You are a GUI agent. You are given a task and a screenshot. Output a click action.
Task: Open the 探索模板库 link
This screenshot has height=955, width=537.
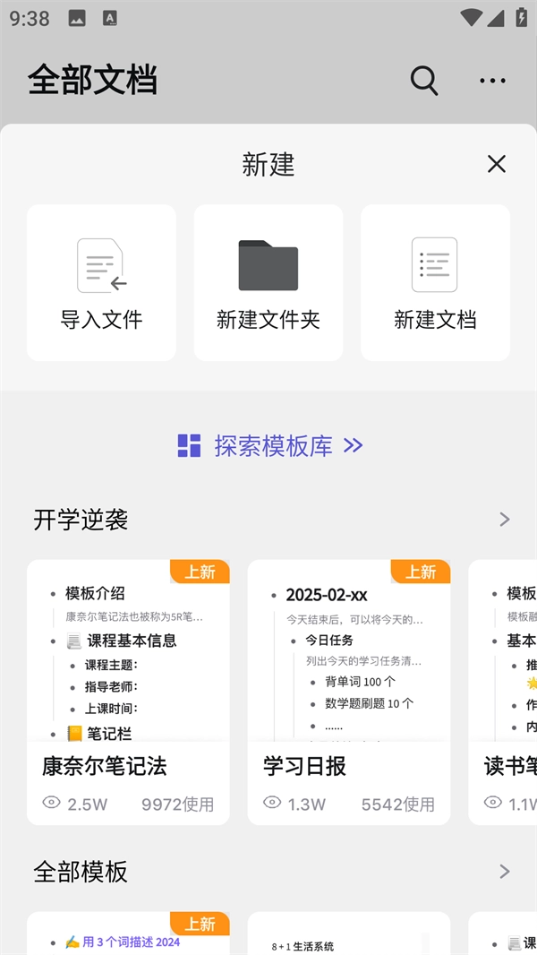(273, 445)
